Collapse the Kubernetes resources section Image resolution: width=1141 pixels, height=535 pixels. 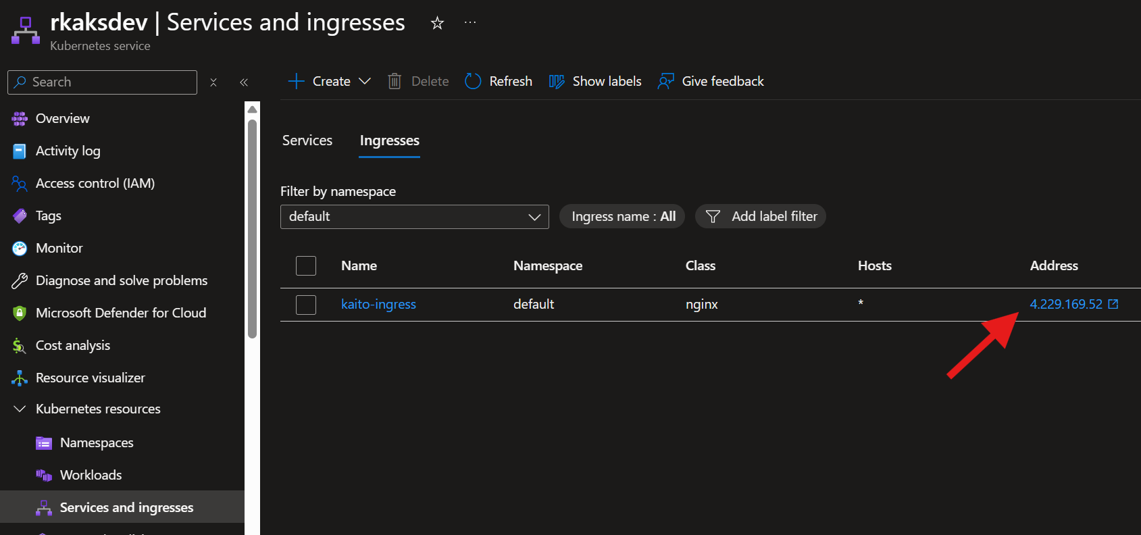pyautogui.click(x=20, y=409)
